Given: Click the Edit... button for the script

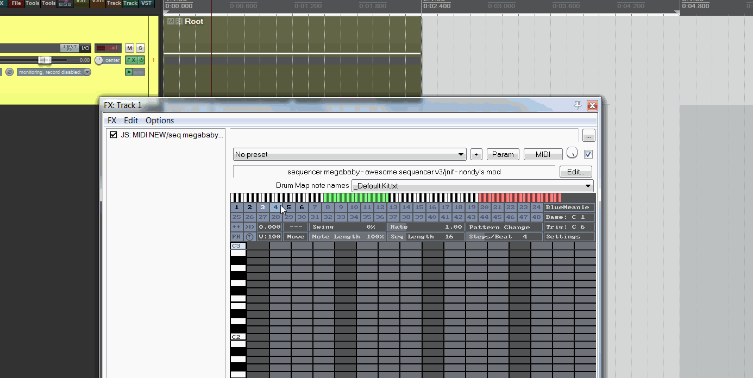Looking at the screenshot, I should [575, 172].
